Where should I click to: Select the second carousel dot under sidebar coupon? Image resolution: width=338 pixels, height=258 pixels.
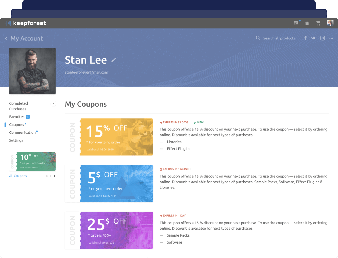(50, 176)
